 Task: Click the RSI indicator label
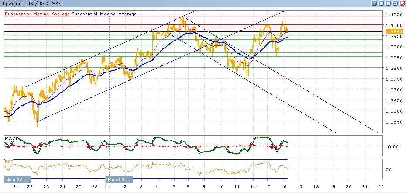click(8, 162)
